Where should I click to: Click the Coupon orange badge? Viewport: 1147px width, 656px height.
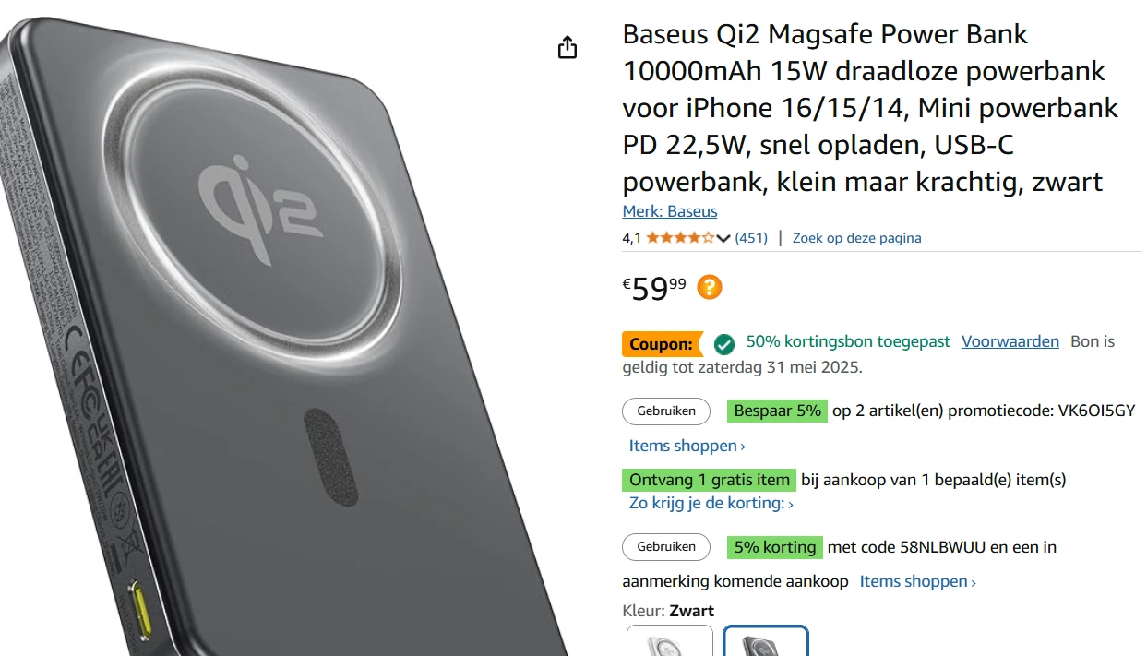click(x=662, y=344)
